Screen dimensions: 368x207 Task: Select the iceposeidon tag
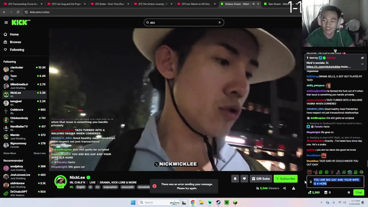pyautogui.click(x=110, y=187)
